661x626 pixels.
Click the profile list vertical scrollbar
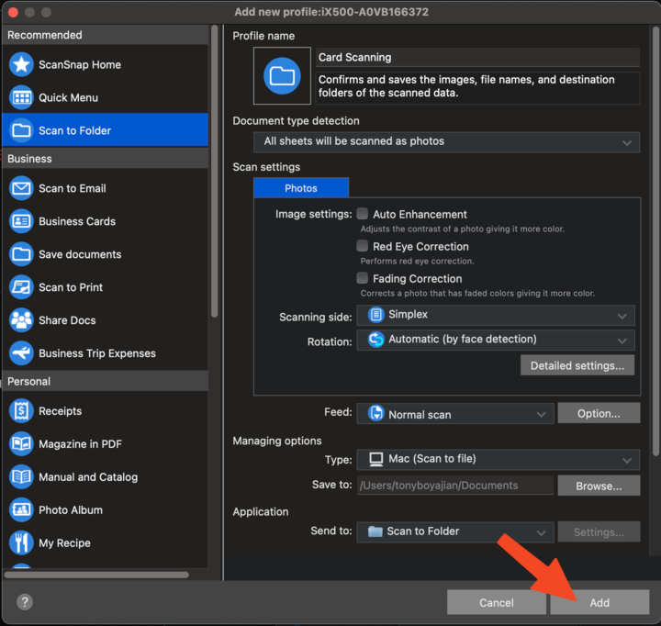click(x=214, y=171)
